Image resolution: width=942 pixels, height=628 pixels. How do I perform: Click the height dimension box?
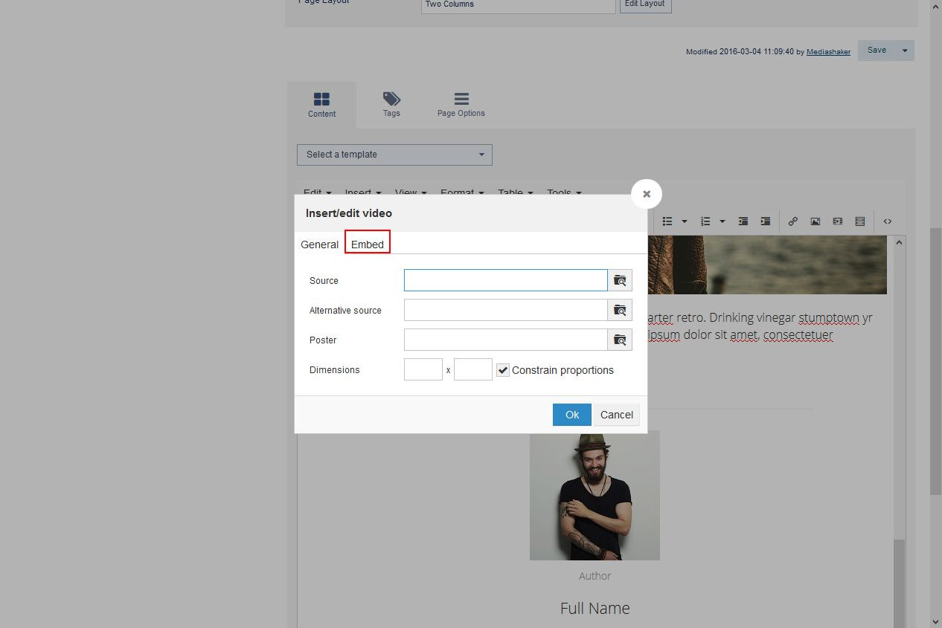click(x=473, y=369)
